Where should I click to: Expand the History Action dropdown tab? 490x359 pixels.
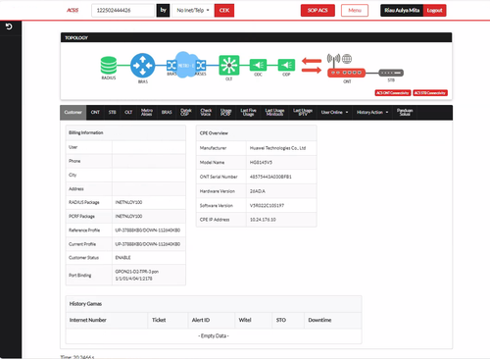(x=372, y=112)
